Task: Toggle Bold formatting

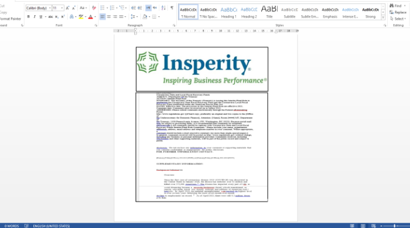Action: tap(28, 17)
